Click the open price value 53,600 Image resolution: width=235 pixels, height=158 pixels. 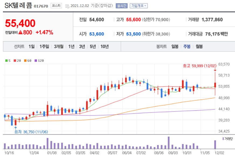pyautogui.click(x=97, y=34)
